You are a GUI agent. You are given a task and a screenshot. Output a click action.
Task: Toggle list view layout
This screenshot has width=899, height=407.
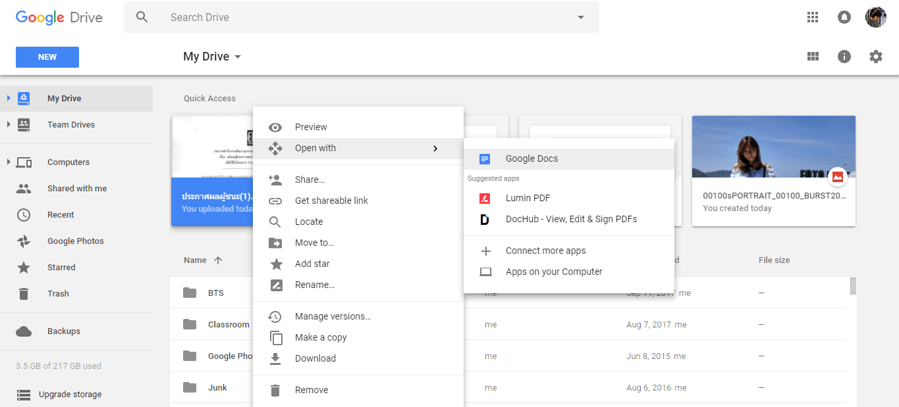[812, 57]
